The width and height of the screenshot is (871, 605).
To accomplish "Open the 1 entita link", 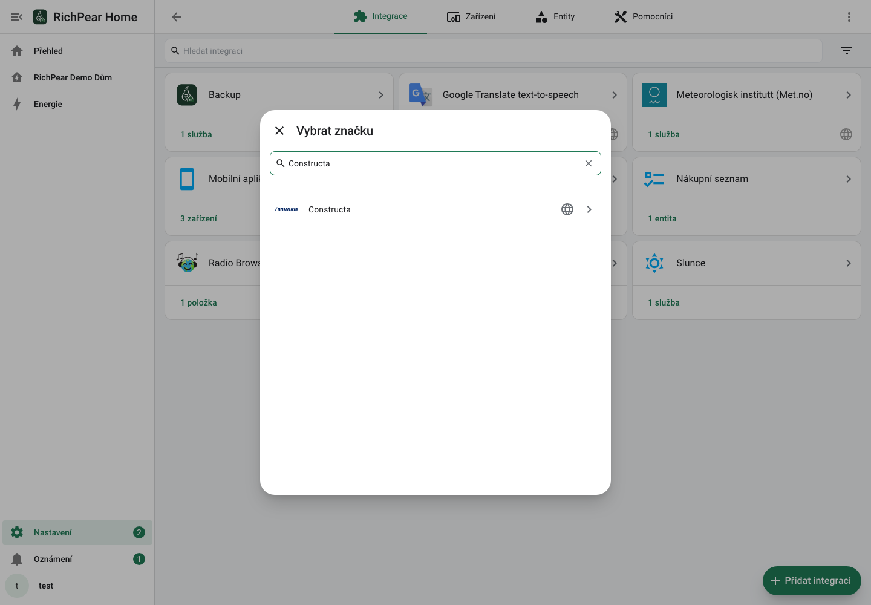I will [x=662, y=218].
